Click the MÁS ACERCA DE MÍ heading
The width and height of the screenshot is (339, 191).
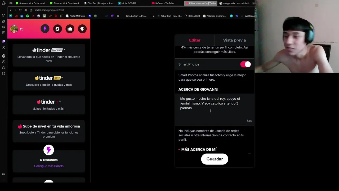click(199, 150)
